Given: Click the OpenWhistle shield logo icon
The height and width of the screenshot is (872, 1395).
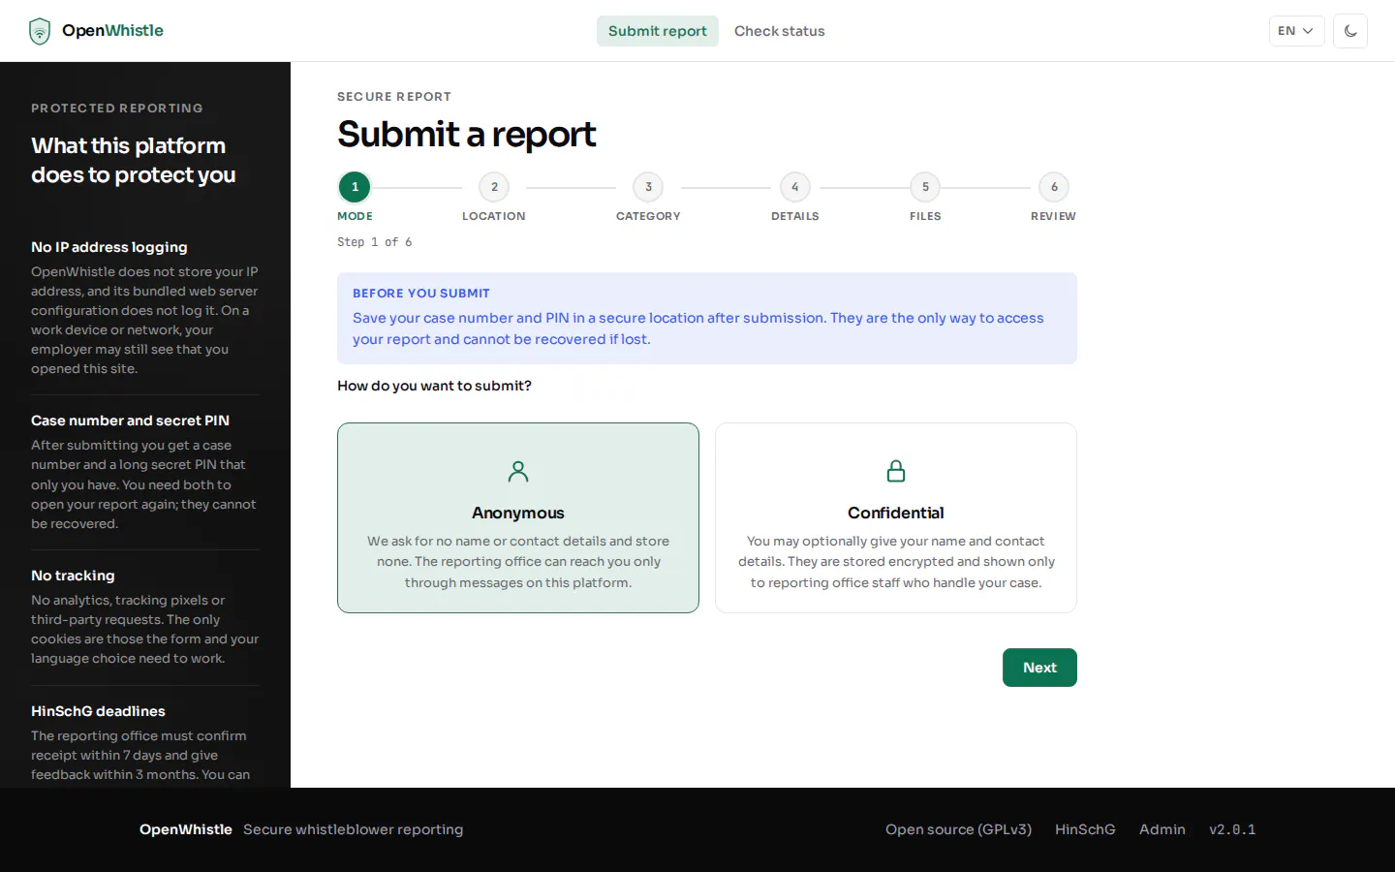Looking at the screenshot, I should click(40, 31).
